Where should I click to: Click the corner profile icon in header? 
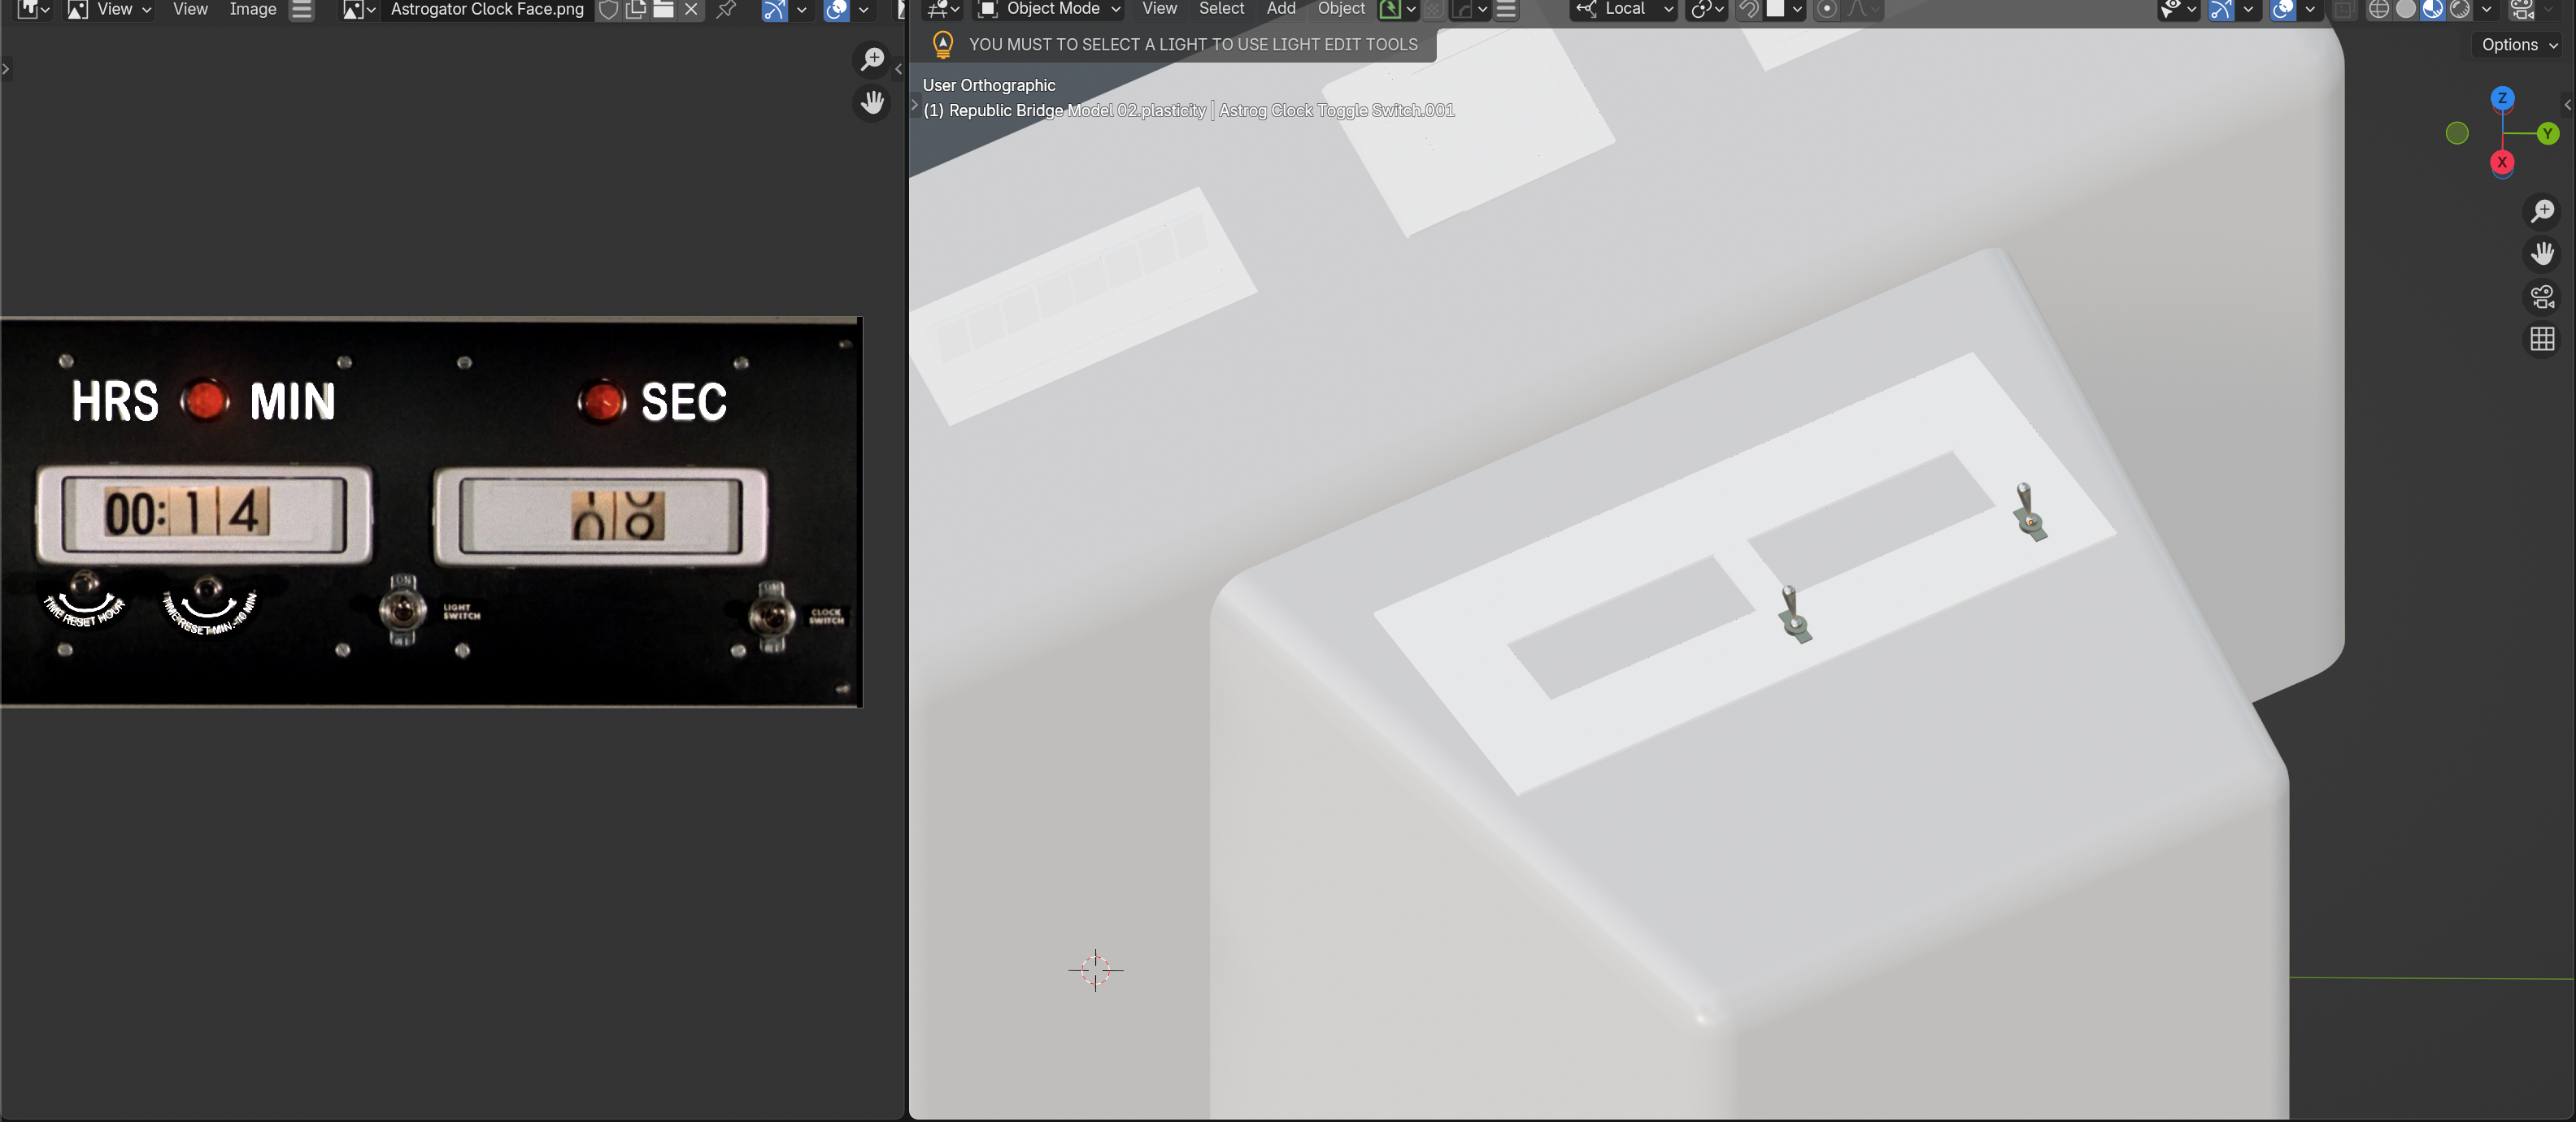[x=1463, y=9]
